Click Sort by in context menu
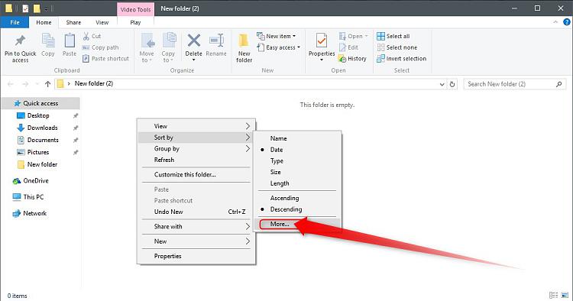Screen dimensions: 573x301 [196, 138]
